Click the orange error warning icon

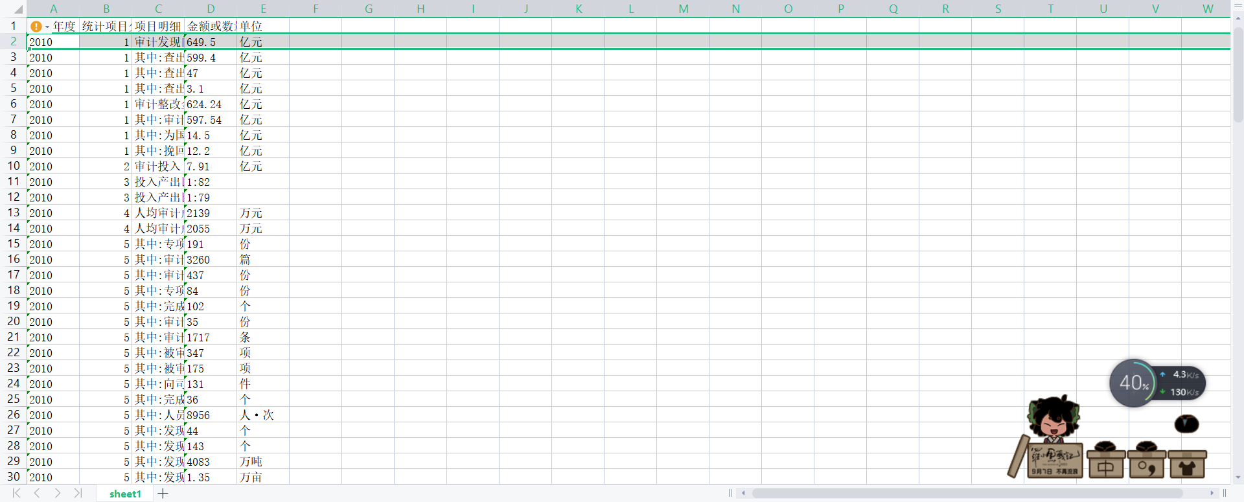click(x=36, y=27)
